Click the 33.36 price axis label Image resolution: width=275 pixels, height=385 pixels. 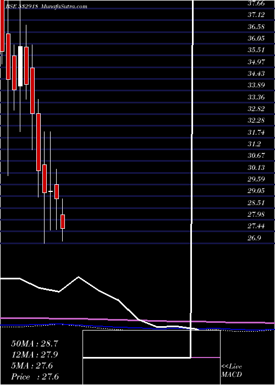(256, 97)
